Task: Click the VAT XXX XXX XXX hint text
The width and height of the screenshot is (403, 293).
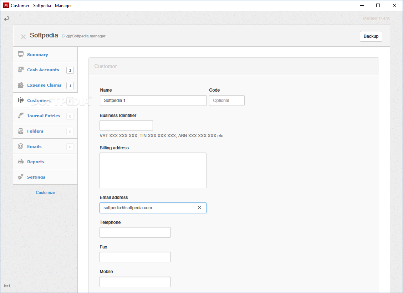Action: pos(162,135)
